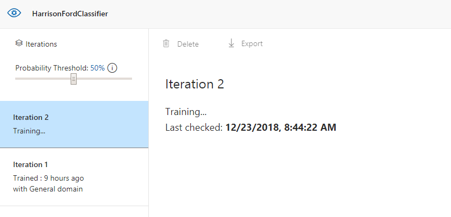Open the HarrisonFordClassifier project name
Image resolution: width=451 pixels, height=217 pixels.
(70, 14)
